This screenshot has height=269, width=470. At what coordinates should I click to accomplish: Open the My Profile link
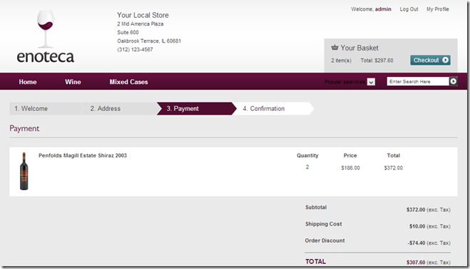pyautogui.click(x=438, y=9)
